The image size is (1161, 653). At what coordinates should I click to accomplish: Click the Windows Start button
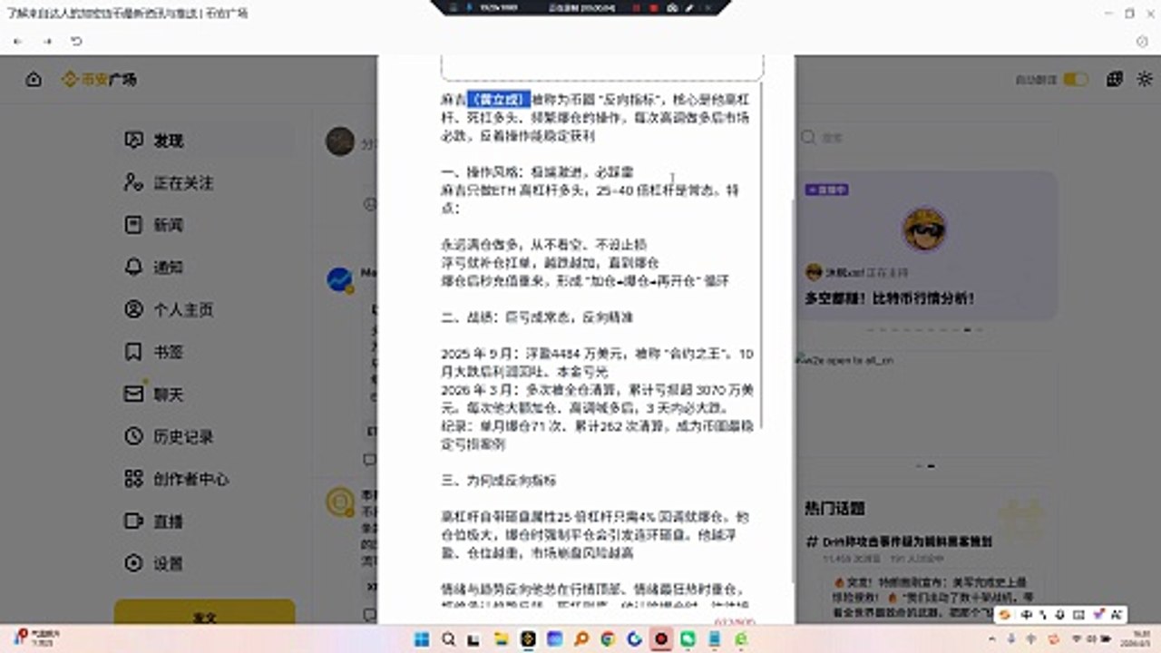(x=420, y=639)
